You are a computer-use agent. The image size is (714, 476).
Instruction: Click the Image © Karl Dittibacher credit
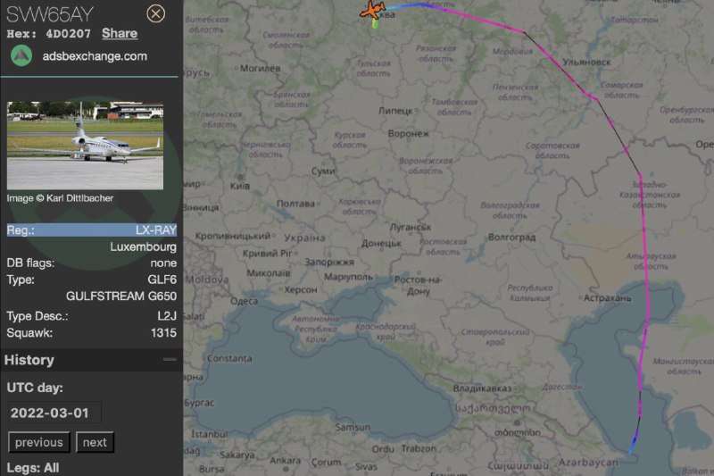click(60, 198)
